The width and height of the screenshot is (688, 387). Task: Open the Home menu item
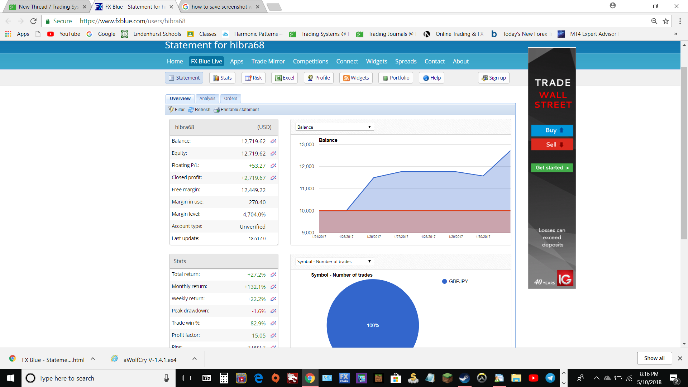click(175, 61)
